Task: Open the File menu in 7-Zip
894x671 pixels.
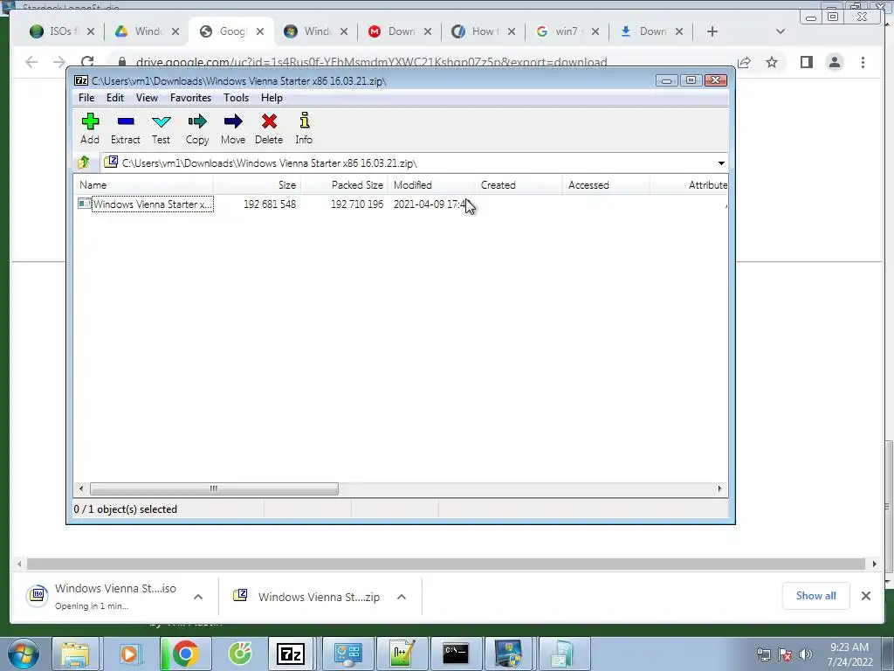Action: coord(86,98)
